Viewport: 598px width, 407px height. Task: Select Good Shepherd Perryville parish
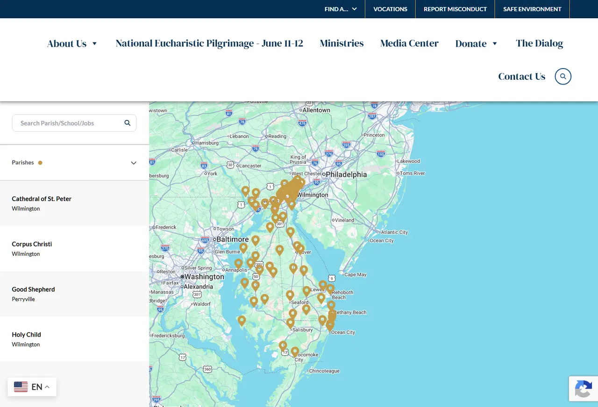click(x=74, y=294)
